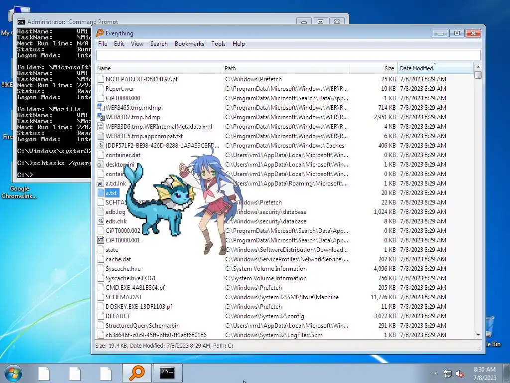Viewport: 510px width, 383px height.
Task: Click the file icon of DEFAULT
Action: tap(101, 316)
